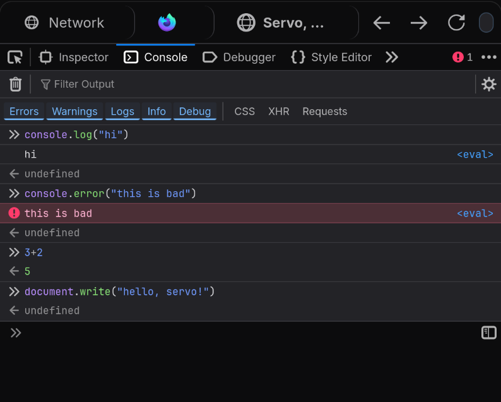Open eval source link beside "this is bad"
The width and height of the screenshot is (501, 402).
474,213
